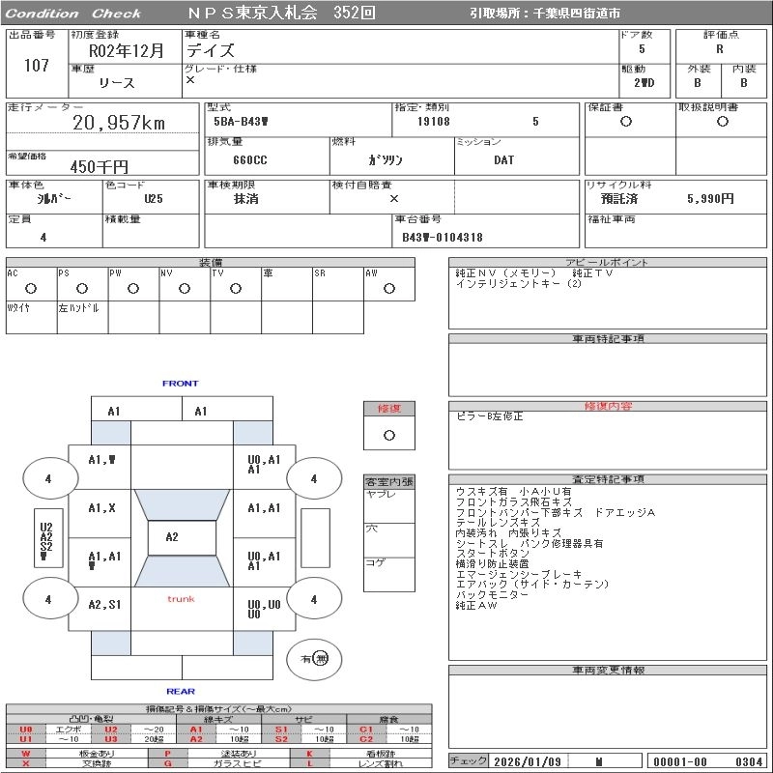
Task: Click the Condition Check title
Action: 73,14
